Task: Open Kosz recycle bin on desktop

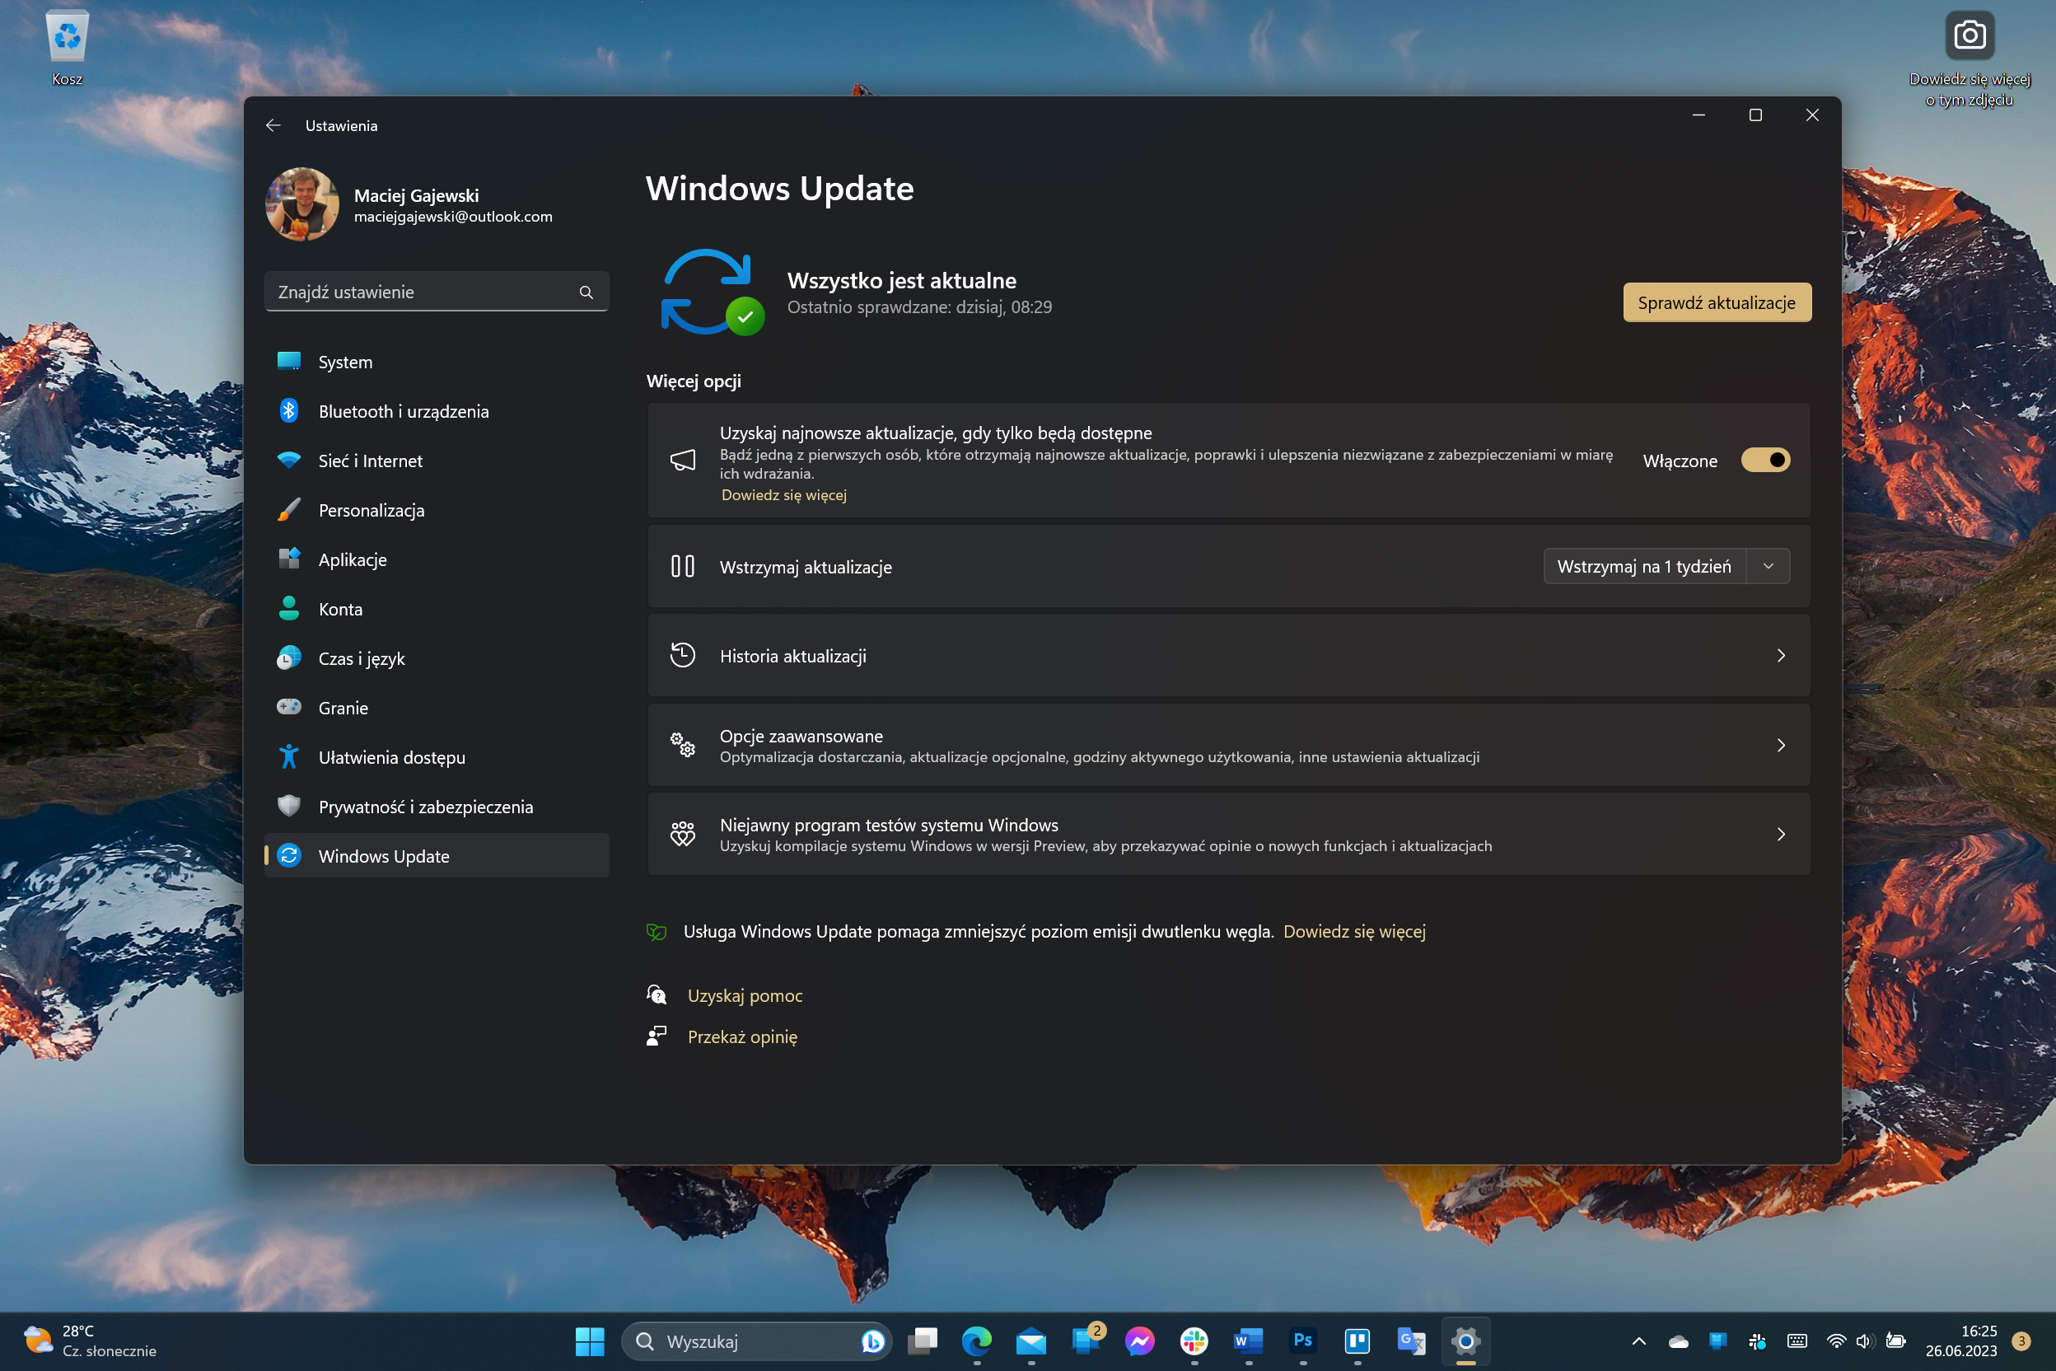Action: click(68, 49)
